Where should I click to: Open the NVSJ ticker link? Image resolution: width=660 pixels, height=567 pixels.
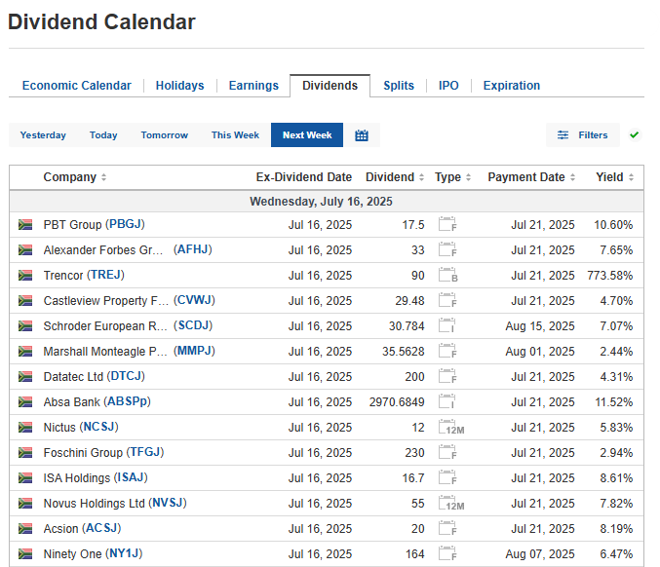coord(168,503)
